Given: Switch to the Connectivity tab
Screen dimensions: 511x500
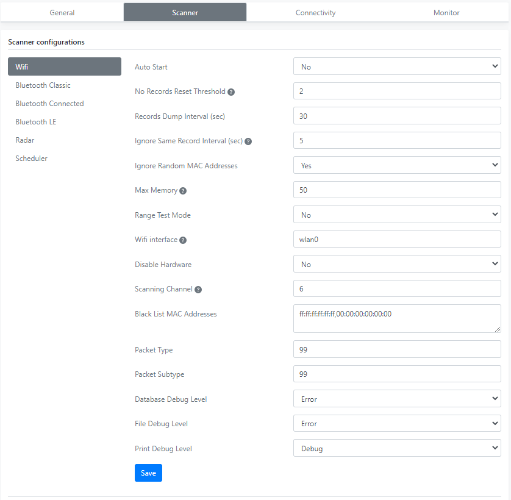Looking at the screenshot, I should (x=315, y=13).
